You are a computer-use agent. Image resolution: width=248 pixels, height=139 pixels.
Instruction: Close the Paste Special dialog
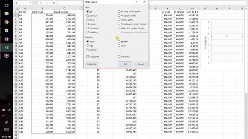[x=144, y=2]
